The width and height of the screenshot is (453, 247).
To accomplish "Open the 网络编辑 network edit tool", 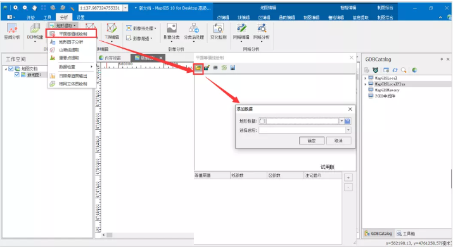I will click(x=241, y=32).
